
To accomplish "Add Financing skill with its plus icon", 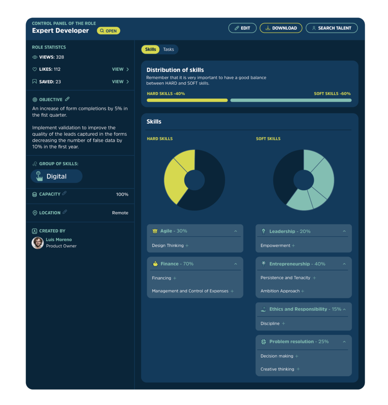I will pos(175,278).
